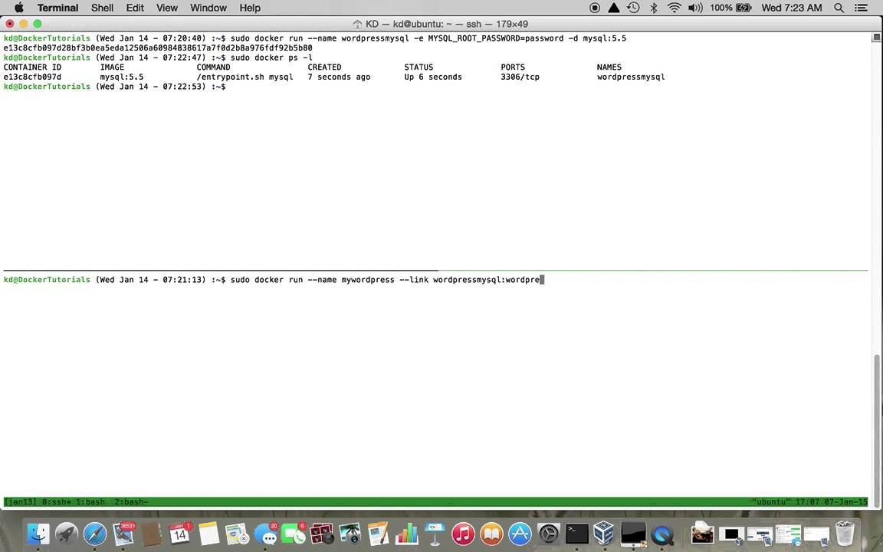The height and width of the screenshot is (552, 883).
Task: Click the Terminal icon in the Dock
Action: point(576,534)
